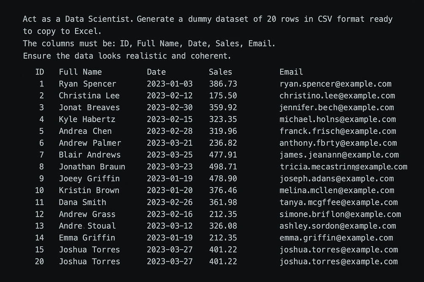424x282 pixels.
Task: Click the date 2023-03-12 in row 13
Action: pyautogui.click(x=170, y=226)
